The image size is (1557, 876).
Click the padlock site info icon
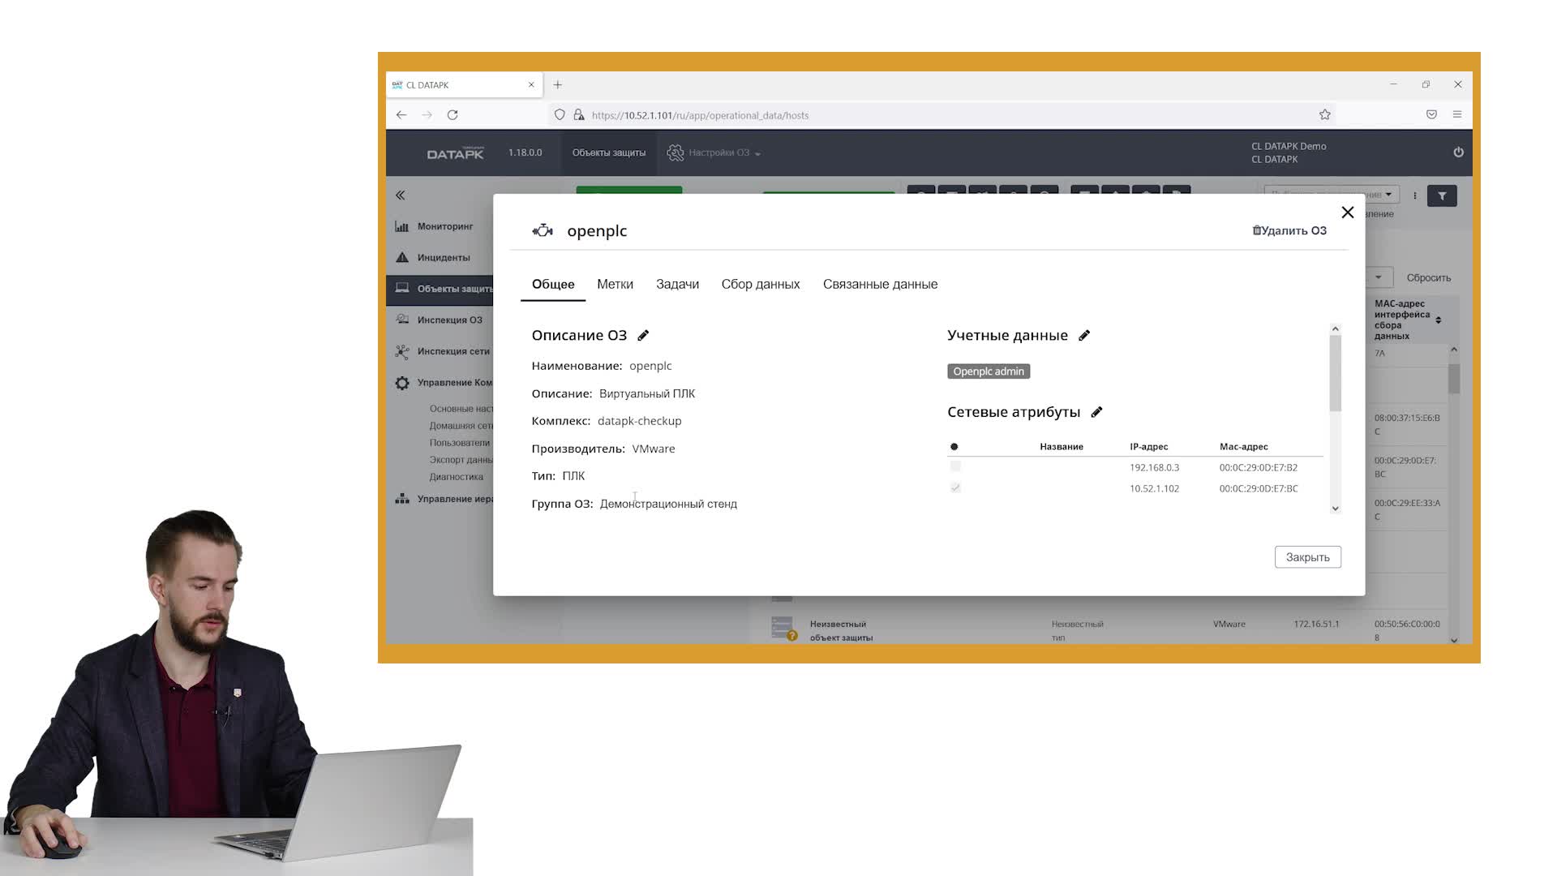click(x=579, y=115)
